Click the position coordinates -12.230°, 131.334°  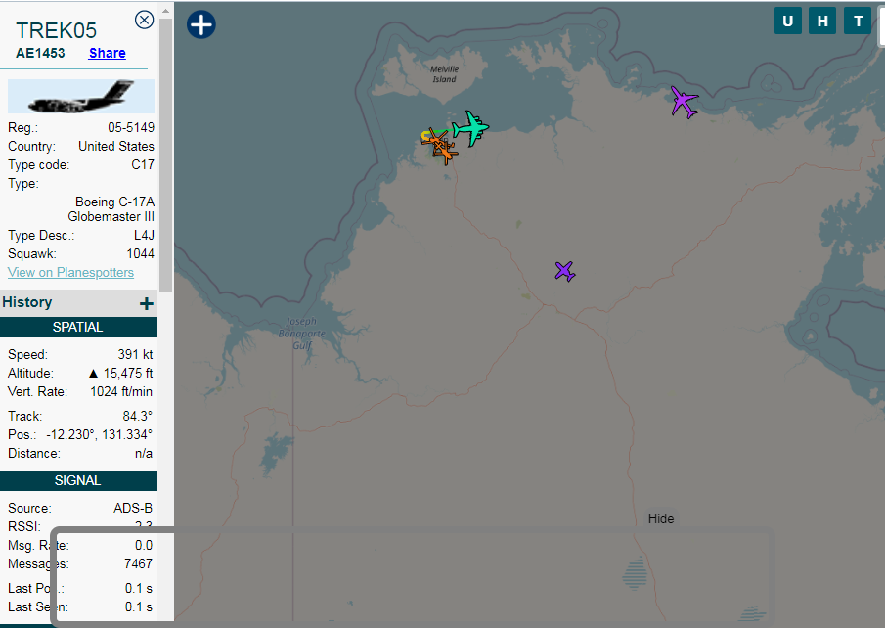[x=100, y=435]
